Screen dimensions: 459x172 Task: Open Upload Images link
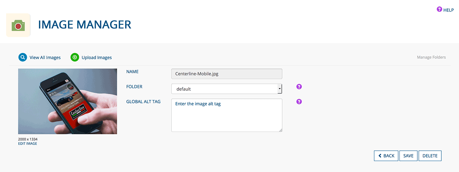[x=97, y=58]
